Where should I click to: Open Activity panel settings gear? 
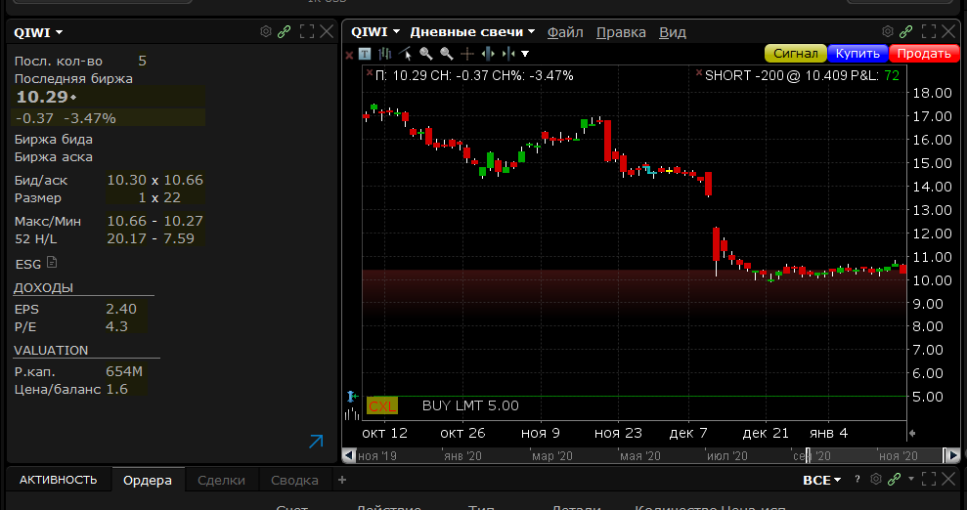click(876, 479)
